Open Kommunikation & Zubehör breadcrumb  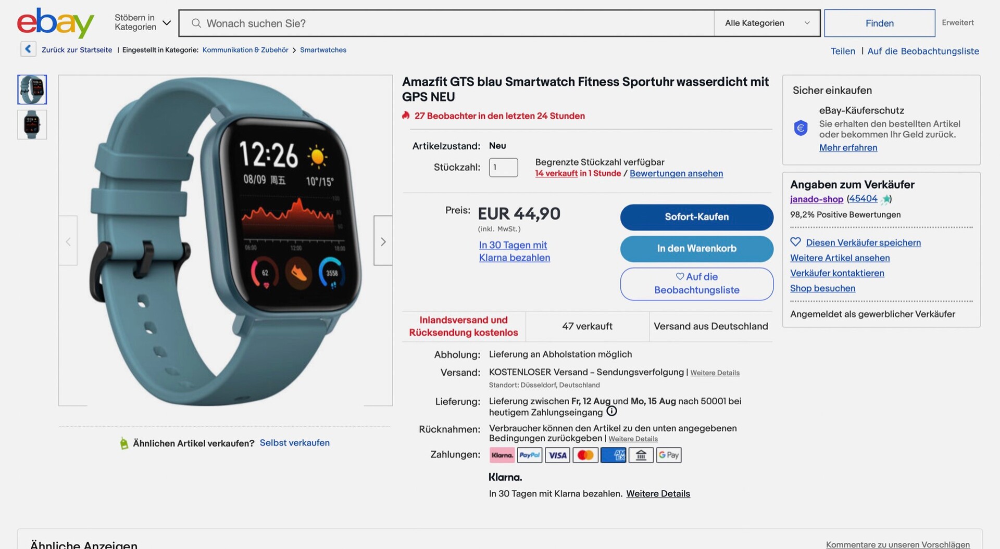pyautogui.click(x=245, y=50)
